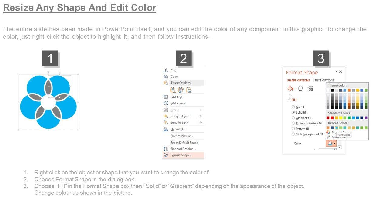Open the Size & Properties icon tab
Screen dimensions: 388x218
[310, 89]
